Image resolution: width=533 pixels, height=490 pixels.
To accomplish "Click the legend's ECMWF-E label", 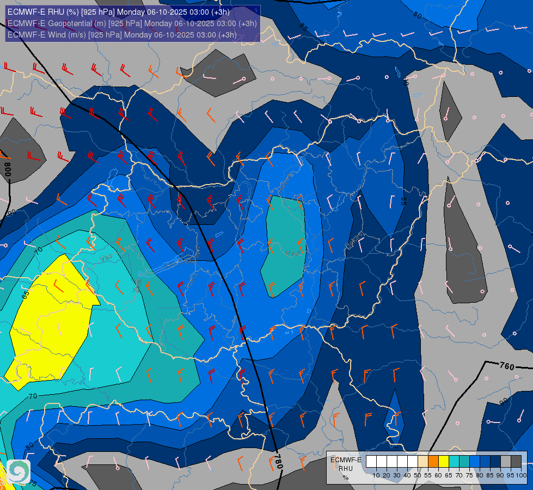I will point(346,460).
